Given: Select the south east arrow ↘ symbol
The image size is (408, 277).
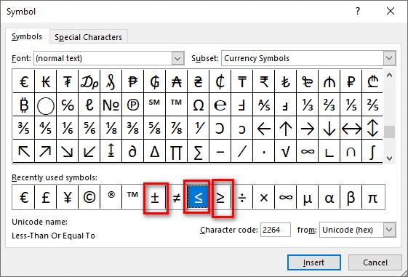Looking at the screenshot, I should click(x=68, y=150).
